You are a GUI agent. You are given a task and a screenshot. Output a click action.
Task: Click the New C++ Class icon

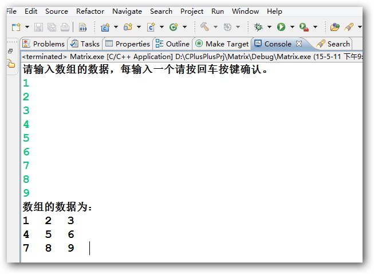(x=174, y=27)
